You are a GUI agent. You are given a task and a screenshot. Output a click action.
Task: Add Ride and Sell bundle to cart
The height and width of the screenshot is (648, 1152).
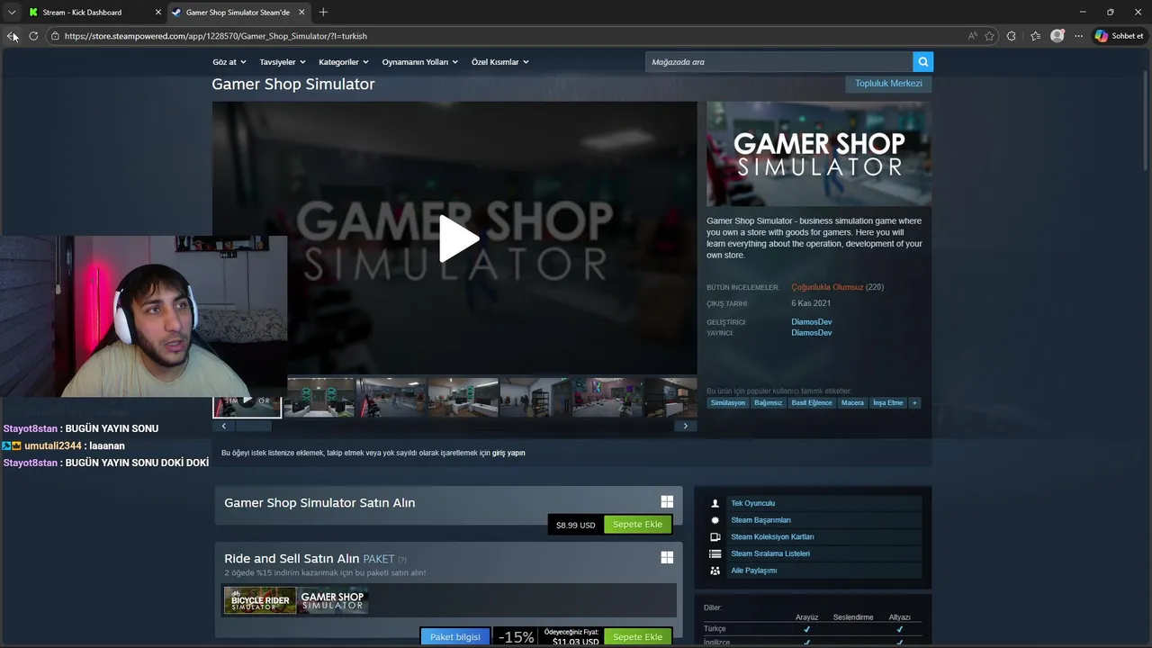(637, 637)
